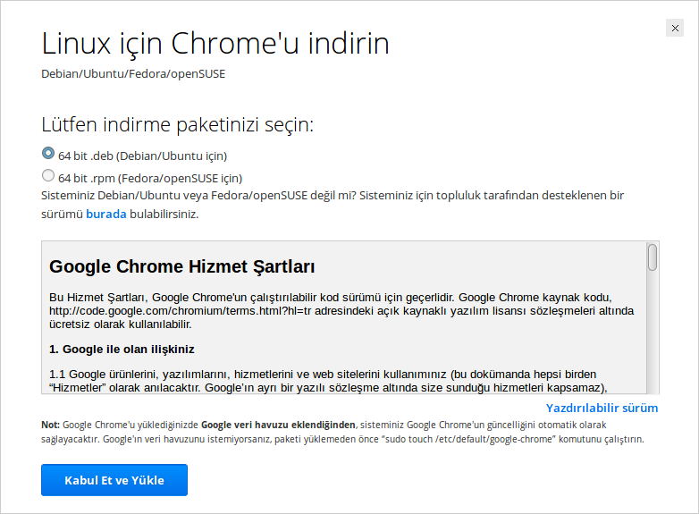Viewport: 699px width, 514px height.
Task: Click the code.google.com chromium terms URL text
Action: 180,311
